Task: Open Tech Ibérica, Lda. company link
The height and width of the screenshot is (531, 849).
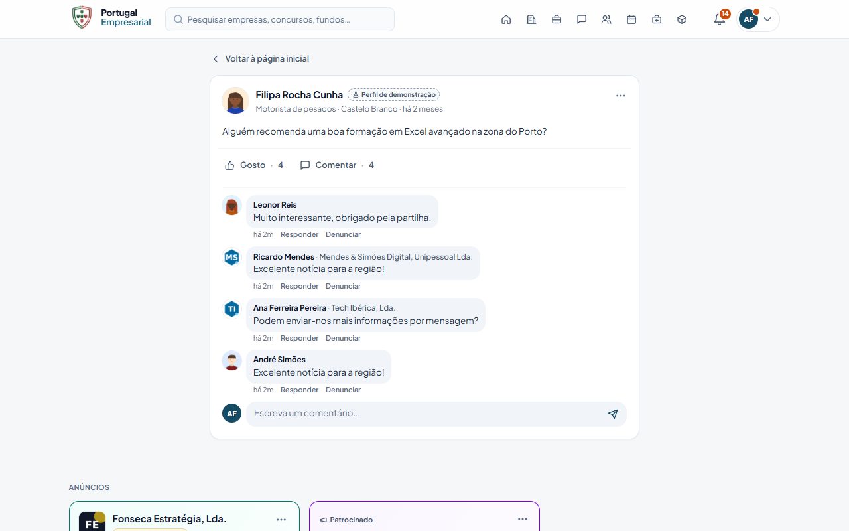Action: (363, 308)
